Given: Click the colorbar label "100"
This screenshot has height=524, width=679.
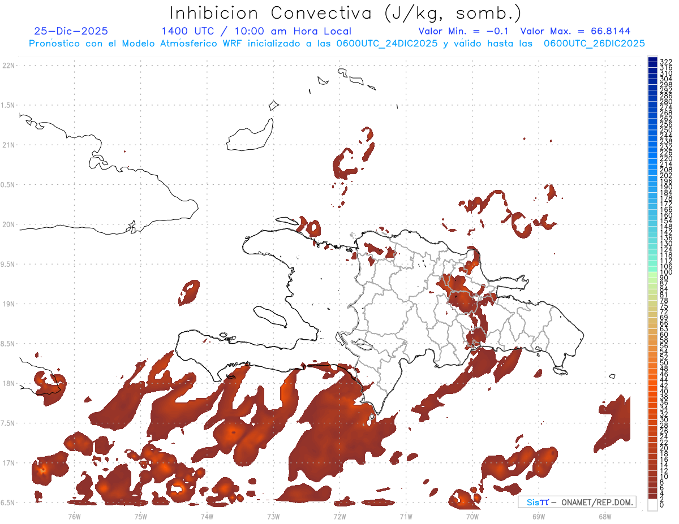Looking at the screenshot, I should click(x=666, y=272).
